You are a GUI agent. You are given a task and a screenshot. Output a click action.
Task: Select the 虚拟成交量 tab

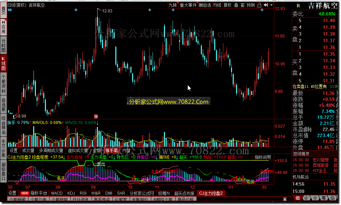point(78,150)
